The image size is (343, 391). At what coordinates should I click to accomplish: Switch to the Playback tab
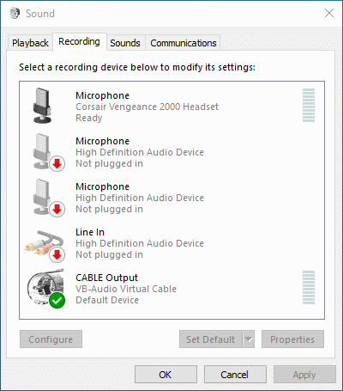tap(30, 43)
